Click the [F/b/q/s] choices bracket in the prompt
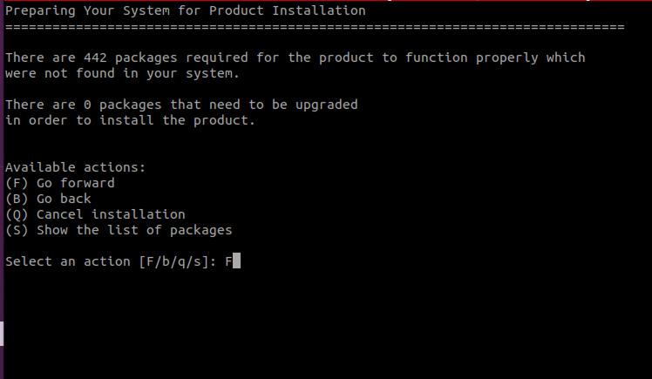 click(170, 261)
